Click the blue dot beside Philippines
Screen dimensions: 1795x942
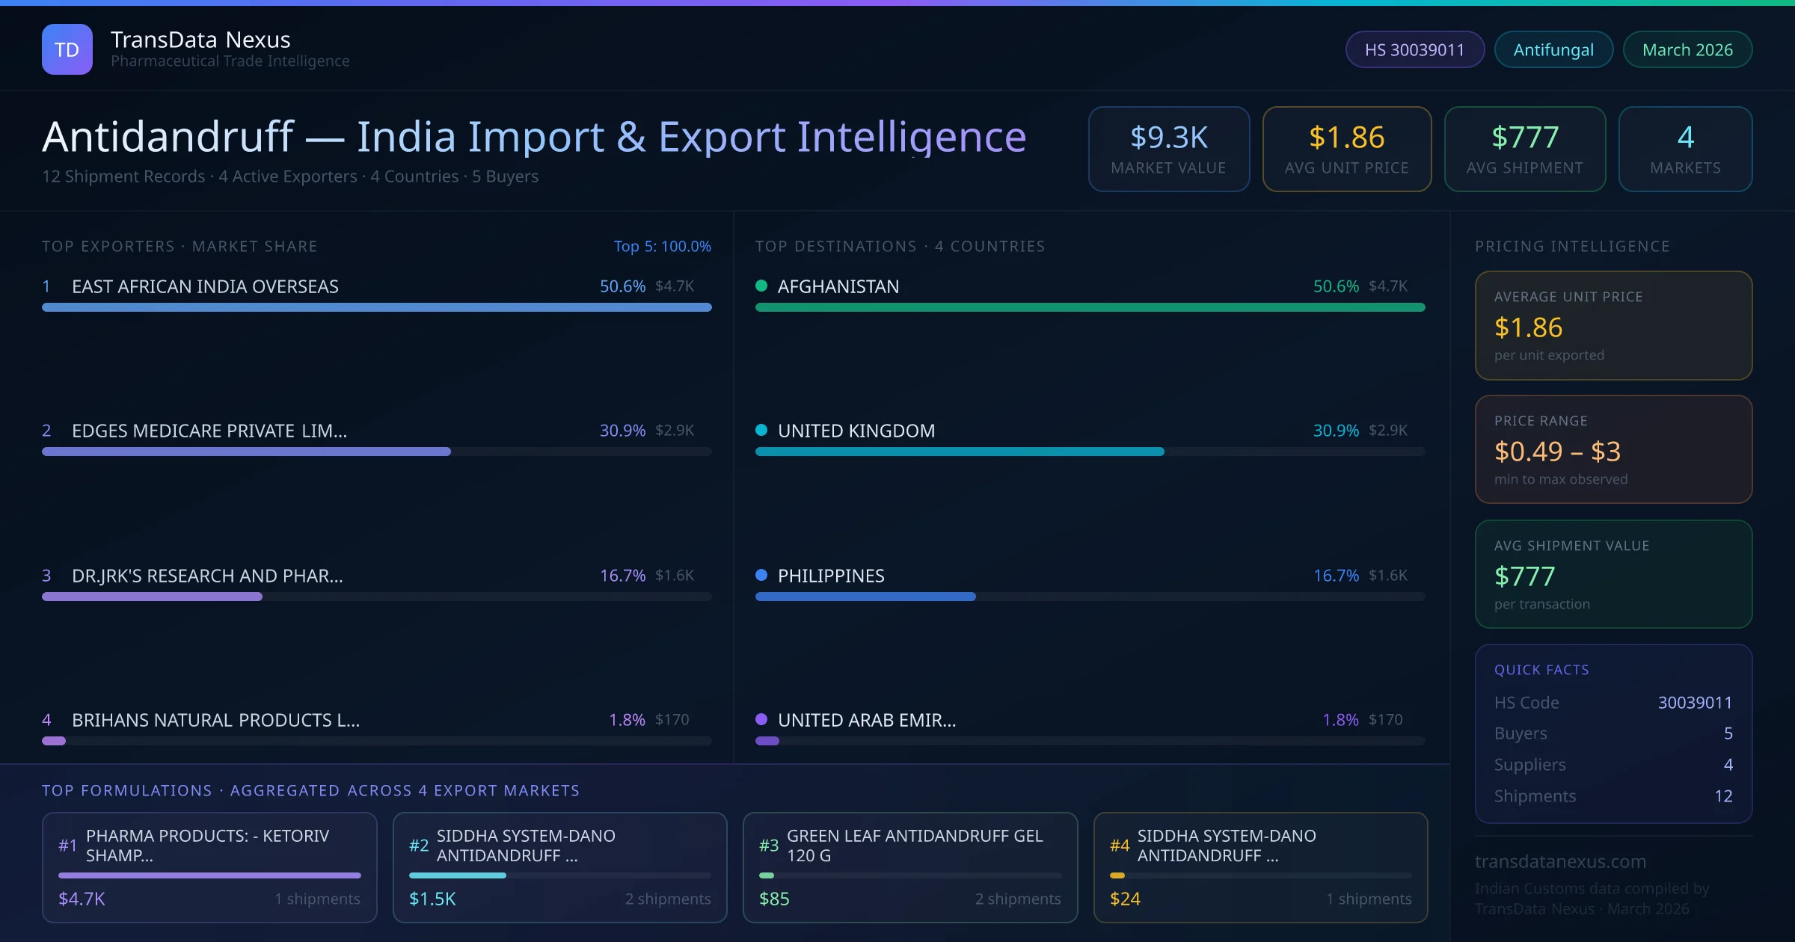(x=761, y=575)
